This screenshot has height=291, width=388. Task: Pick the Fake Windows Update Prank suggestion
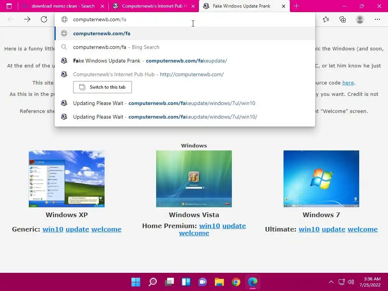pyautogui.click(x=185, y=61)
